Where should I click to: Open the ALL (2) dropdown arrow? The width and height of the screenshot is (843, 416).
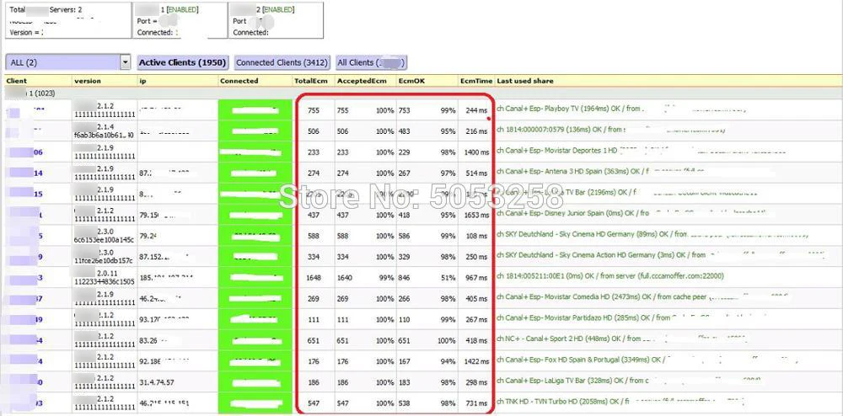126,62
